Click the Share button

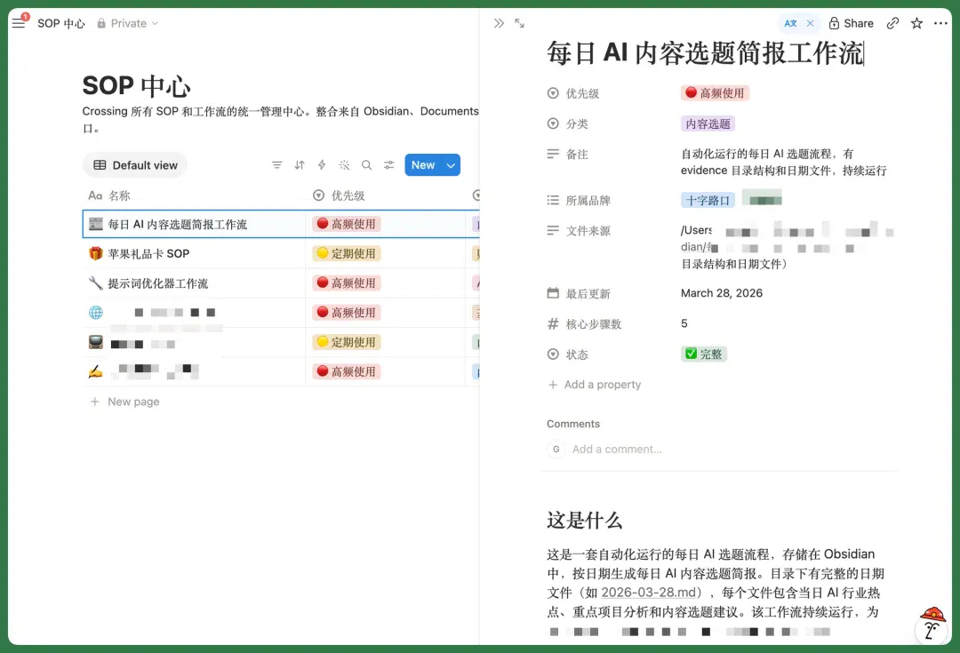tap(851, 23)
